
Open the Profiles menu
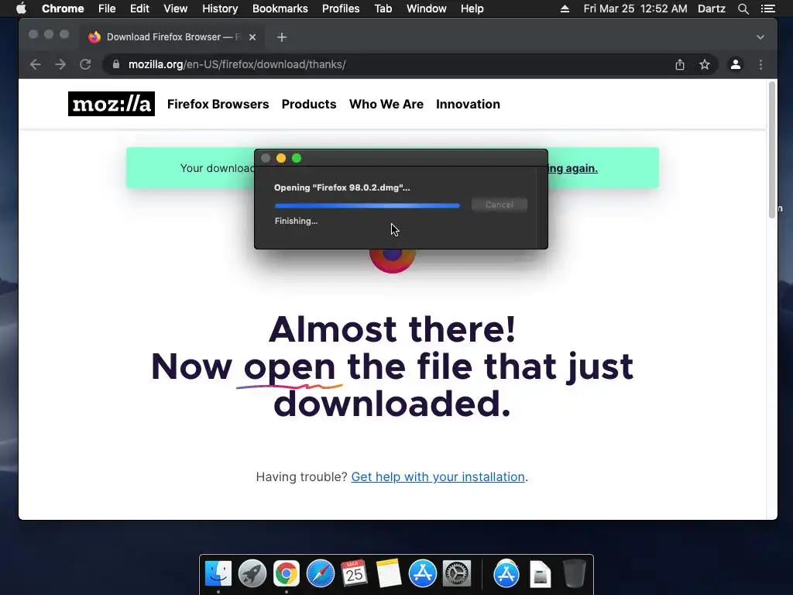coord(341,9)
